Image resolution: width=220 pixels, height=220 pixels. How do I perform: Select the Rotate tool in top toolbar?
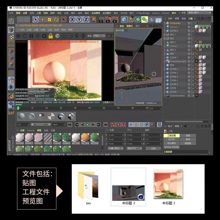tap(56, 20)
